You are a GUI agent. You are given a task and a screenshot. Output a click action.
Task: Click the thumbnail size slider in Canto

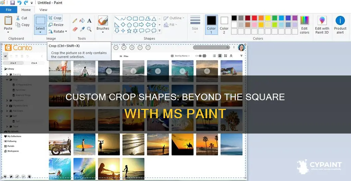[201, 56]
